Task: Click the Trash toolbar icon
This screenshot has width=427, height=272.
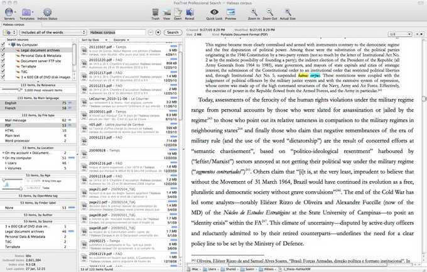Action: (x=156, y=13)
